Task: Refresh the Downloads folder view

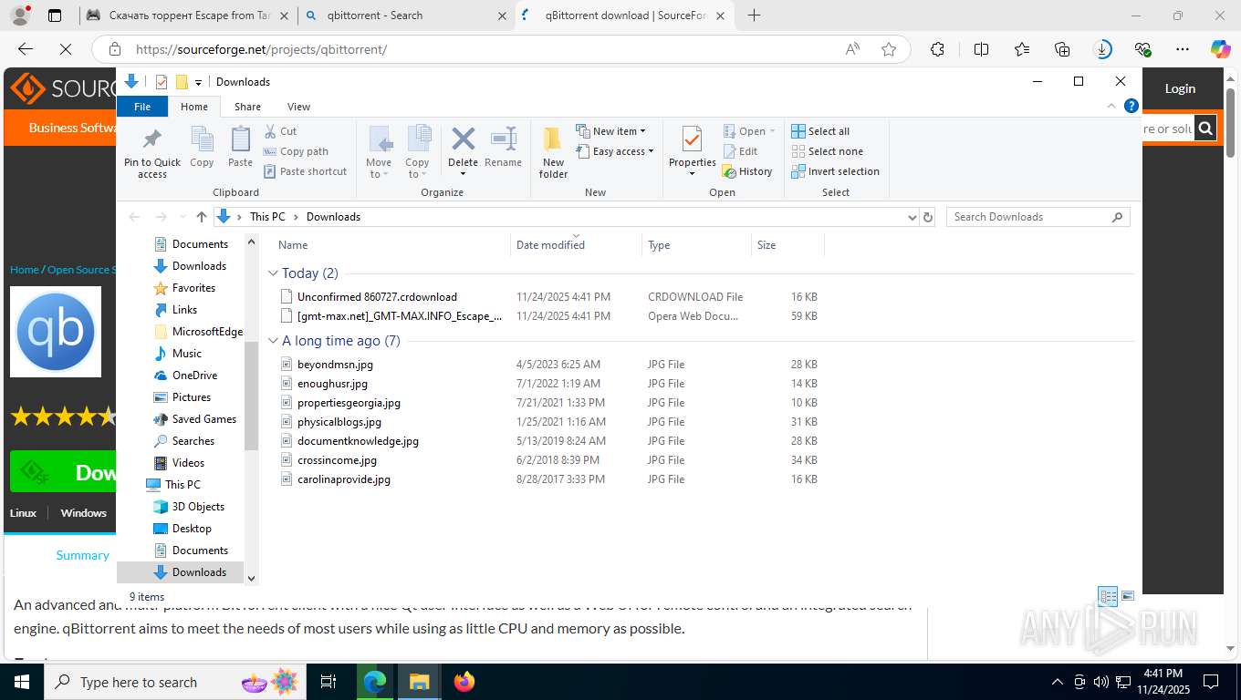Action: pos(928,217)
